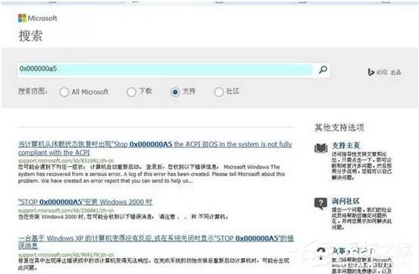Click the support.microsoft.com kb/969179 URL
This screenshot has height=274, width=419.
click(66, 254)
